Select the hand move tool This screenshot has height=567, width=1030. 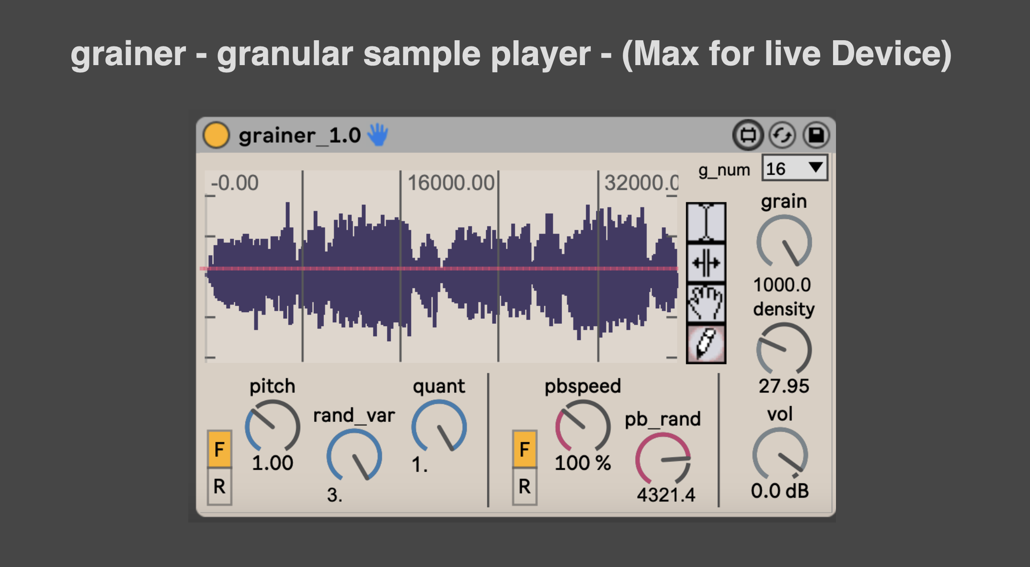[706, 303]
